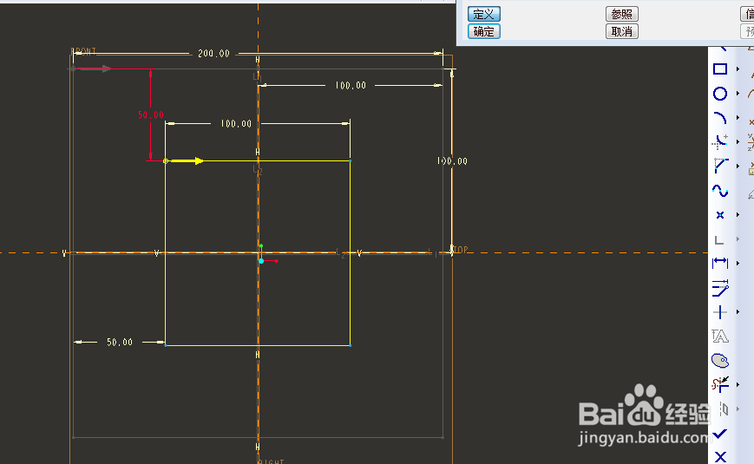This screenshot has height=464, width=754.
Task: Select the Chamfer sketch tool
Action: (x=720, y=166)
